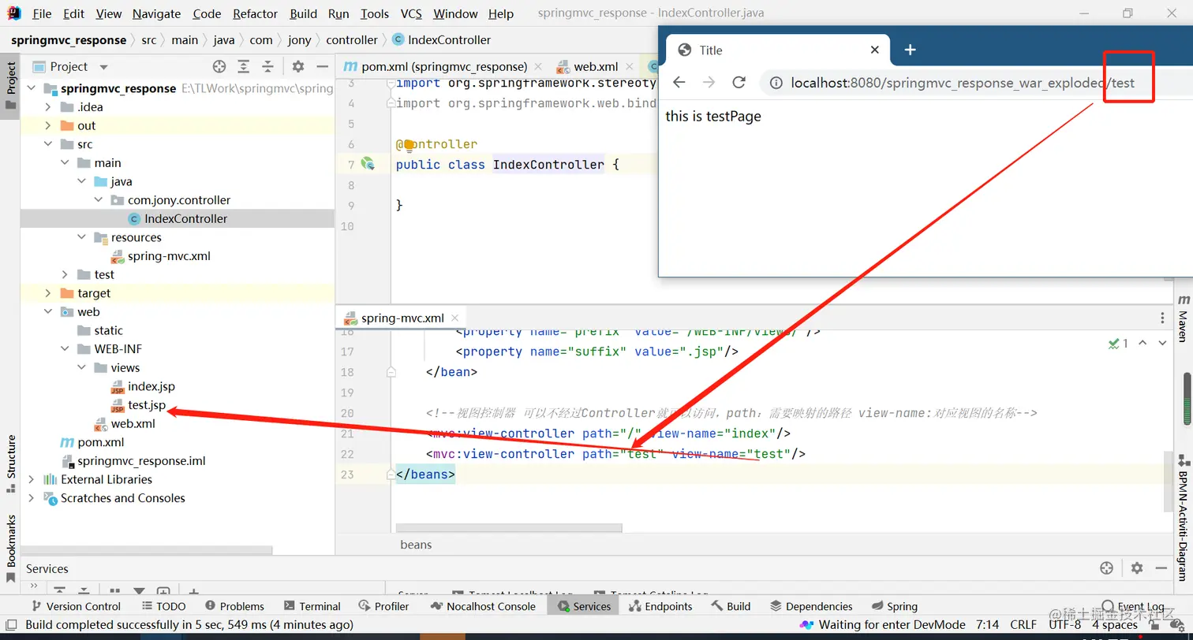Screen dimensions: 1193x640
Task: Expand the out folder arrow
Action: click(x=47, y=125)
